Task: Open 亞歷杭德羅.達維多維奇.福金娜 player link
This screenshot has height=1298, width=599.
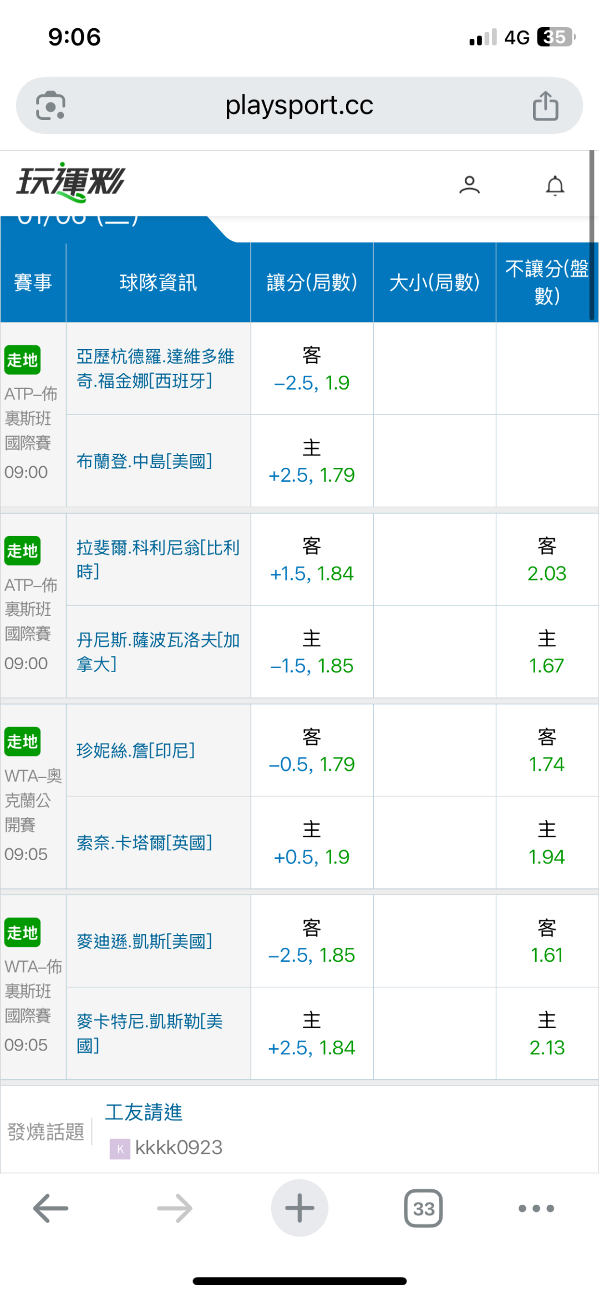Action: click(155, 368)
